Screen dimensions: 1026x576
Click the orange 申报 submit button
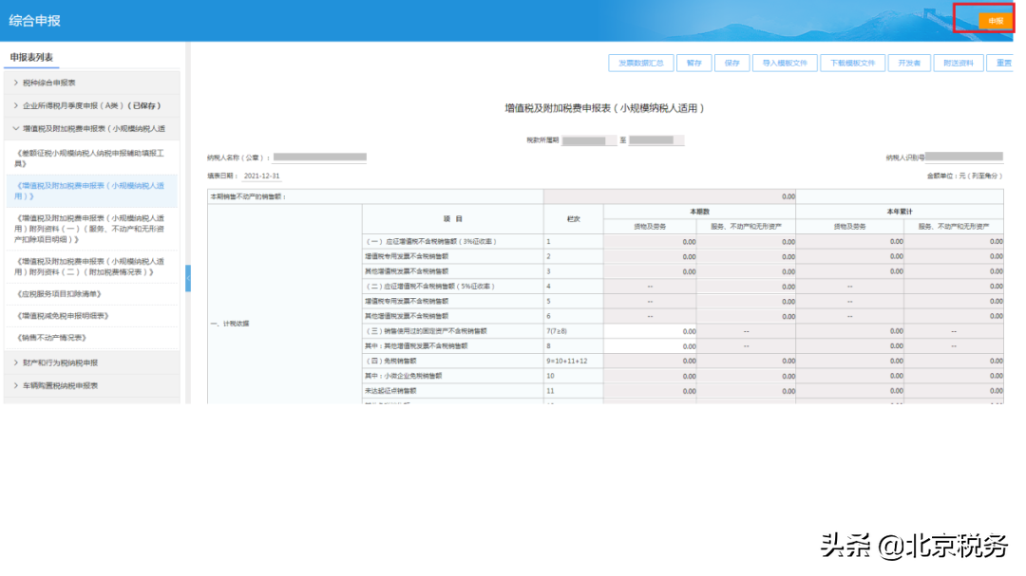[x=996, y=21]
